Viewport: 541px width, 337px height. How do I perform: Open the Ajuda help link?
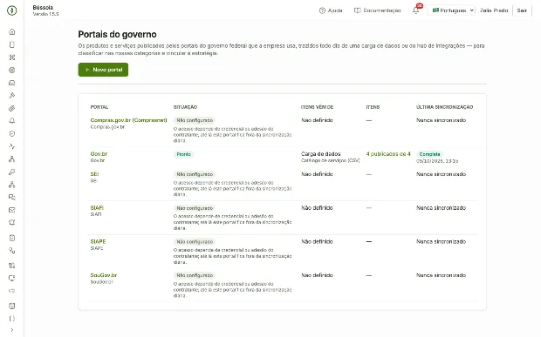[x=331, y=10]
